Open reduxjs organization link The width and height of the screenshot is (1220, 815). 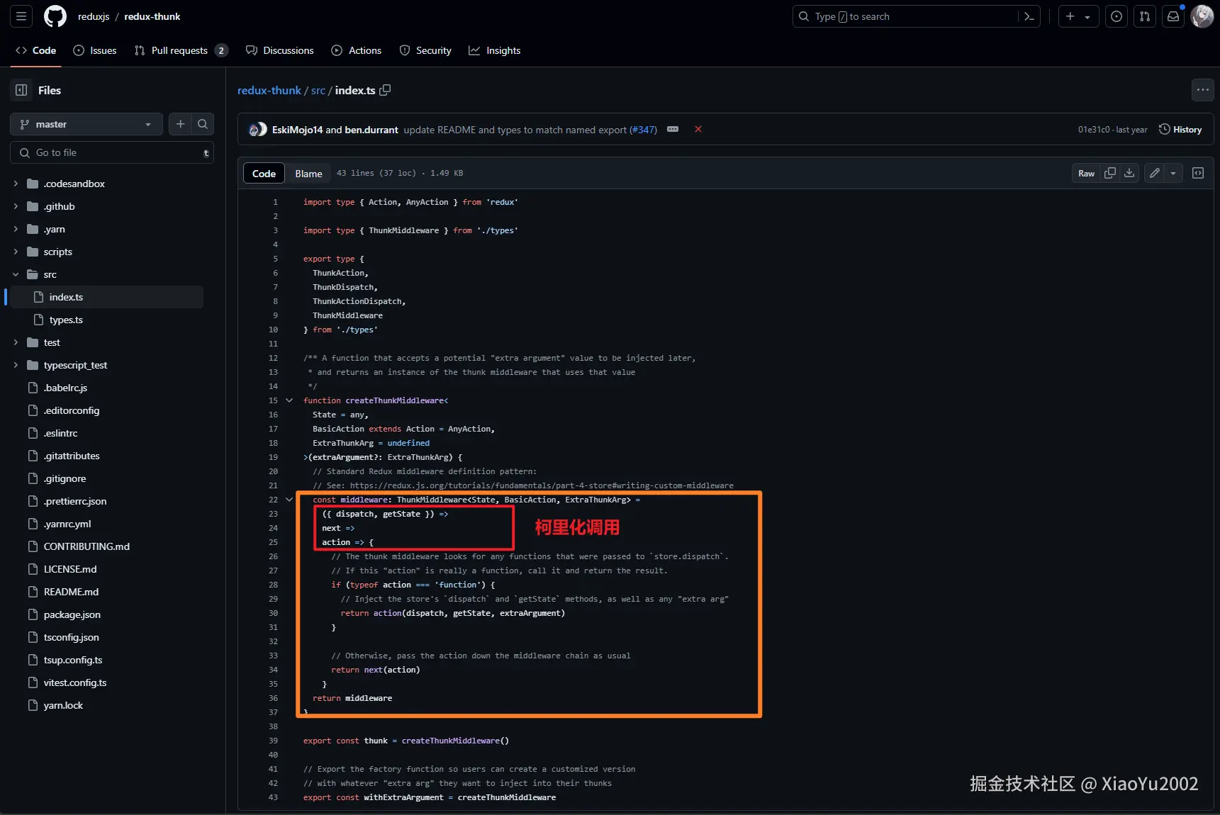tap(94, 16)
